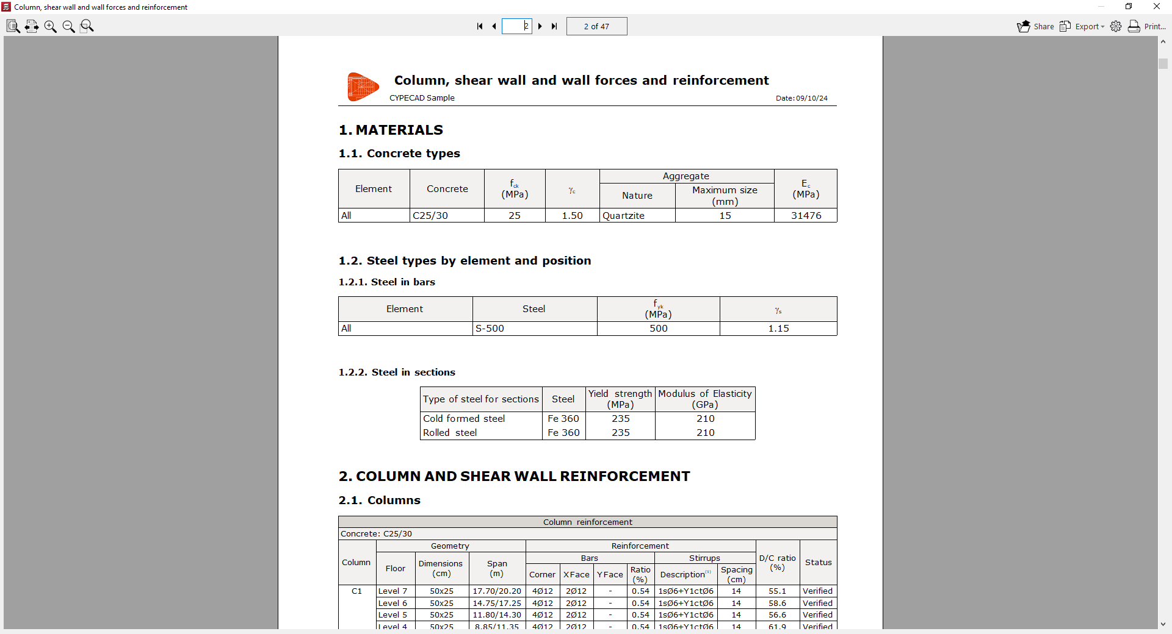Click the 'C25/30' concrete cell
1172x634 pixels.
[x=447, y=216]
